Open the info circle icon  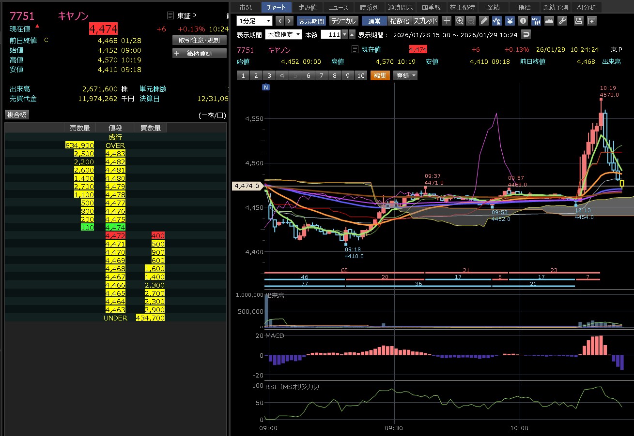(523, 21)
